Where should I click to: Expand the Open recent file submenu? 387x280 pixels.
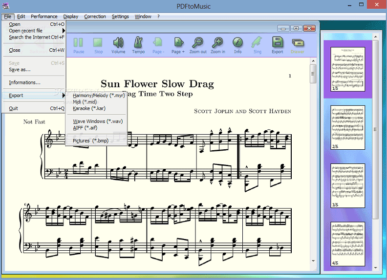tap(34, 31)
